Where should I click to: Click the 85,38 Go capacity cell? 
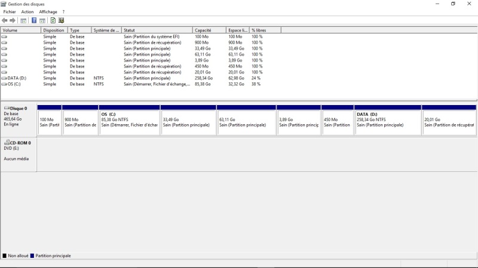point(203,84)
